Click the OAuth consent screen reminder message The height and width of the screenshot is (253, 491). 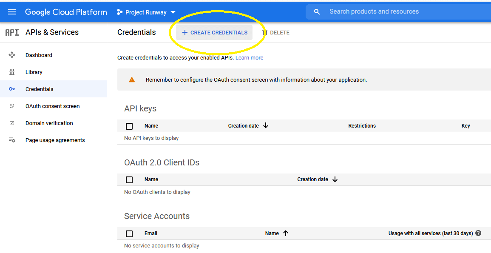256,80
